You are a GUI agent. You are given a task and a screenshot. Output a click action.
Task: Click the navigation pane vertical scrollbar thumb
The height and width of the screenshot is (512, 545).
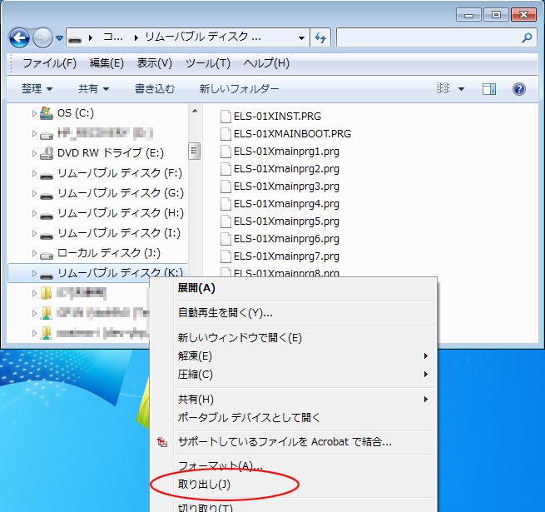195,151
